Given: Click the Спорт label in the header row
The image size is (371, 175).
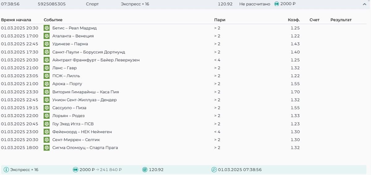Looking at the screenshot, I should [92, 4].
